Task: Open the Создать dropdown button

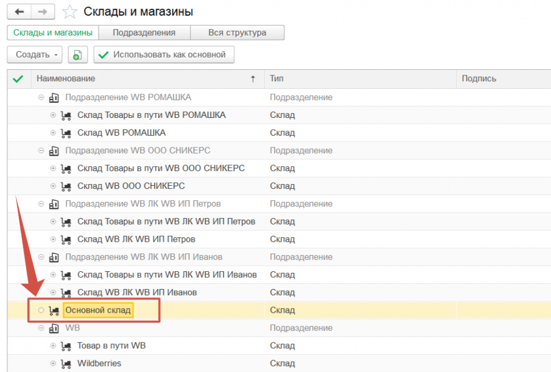Action: [34, 55]
